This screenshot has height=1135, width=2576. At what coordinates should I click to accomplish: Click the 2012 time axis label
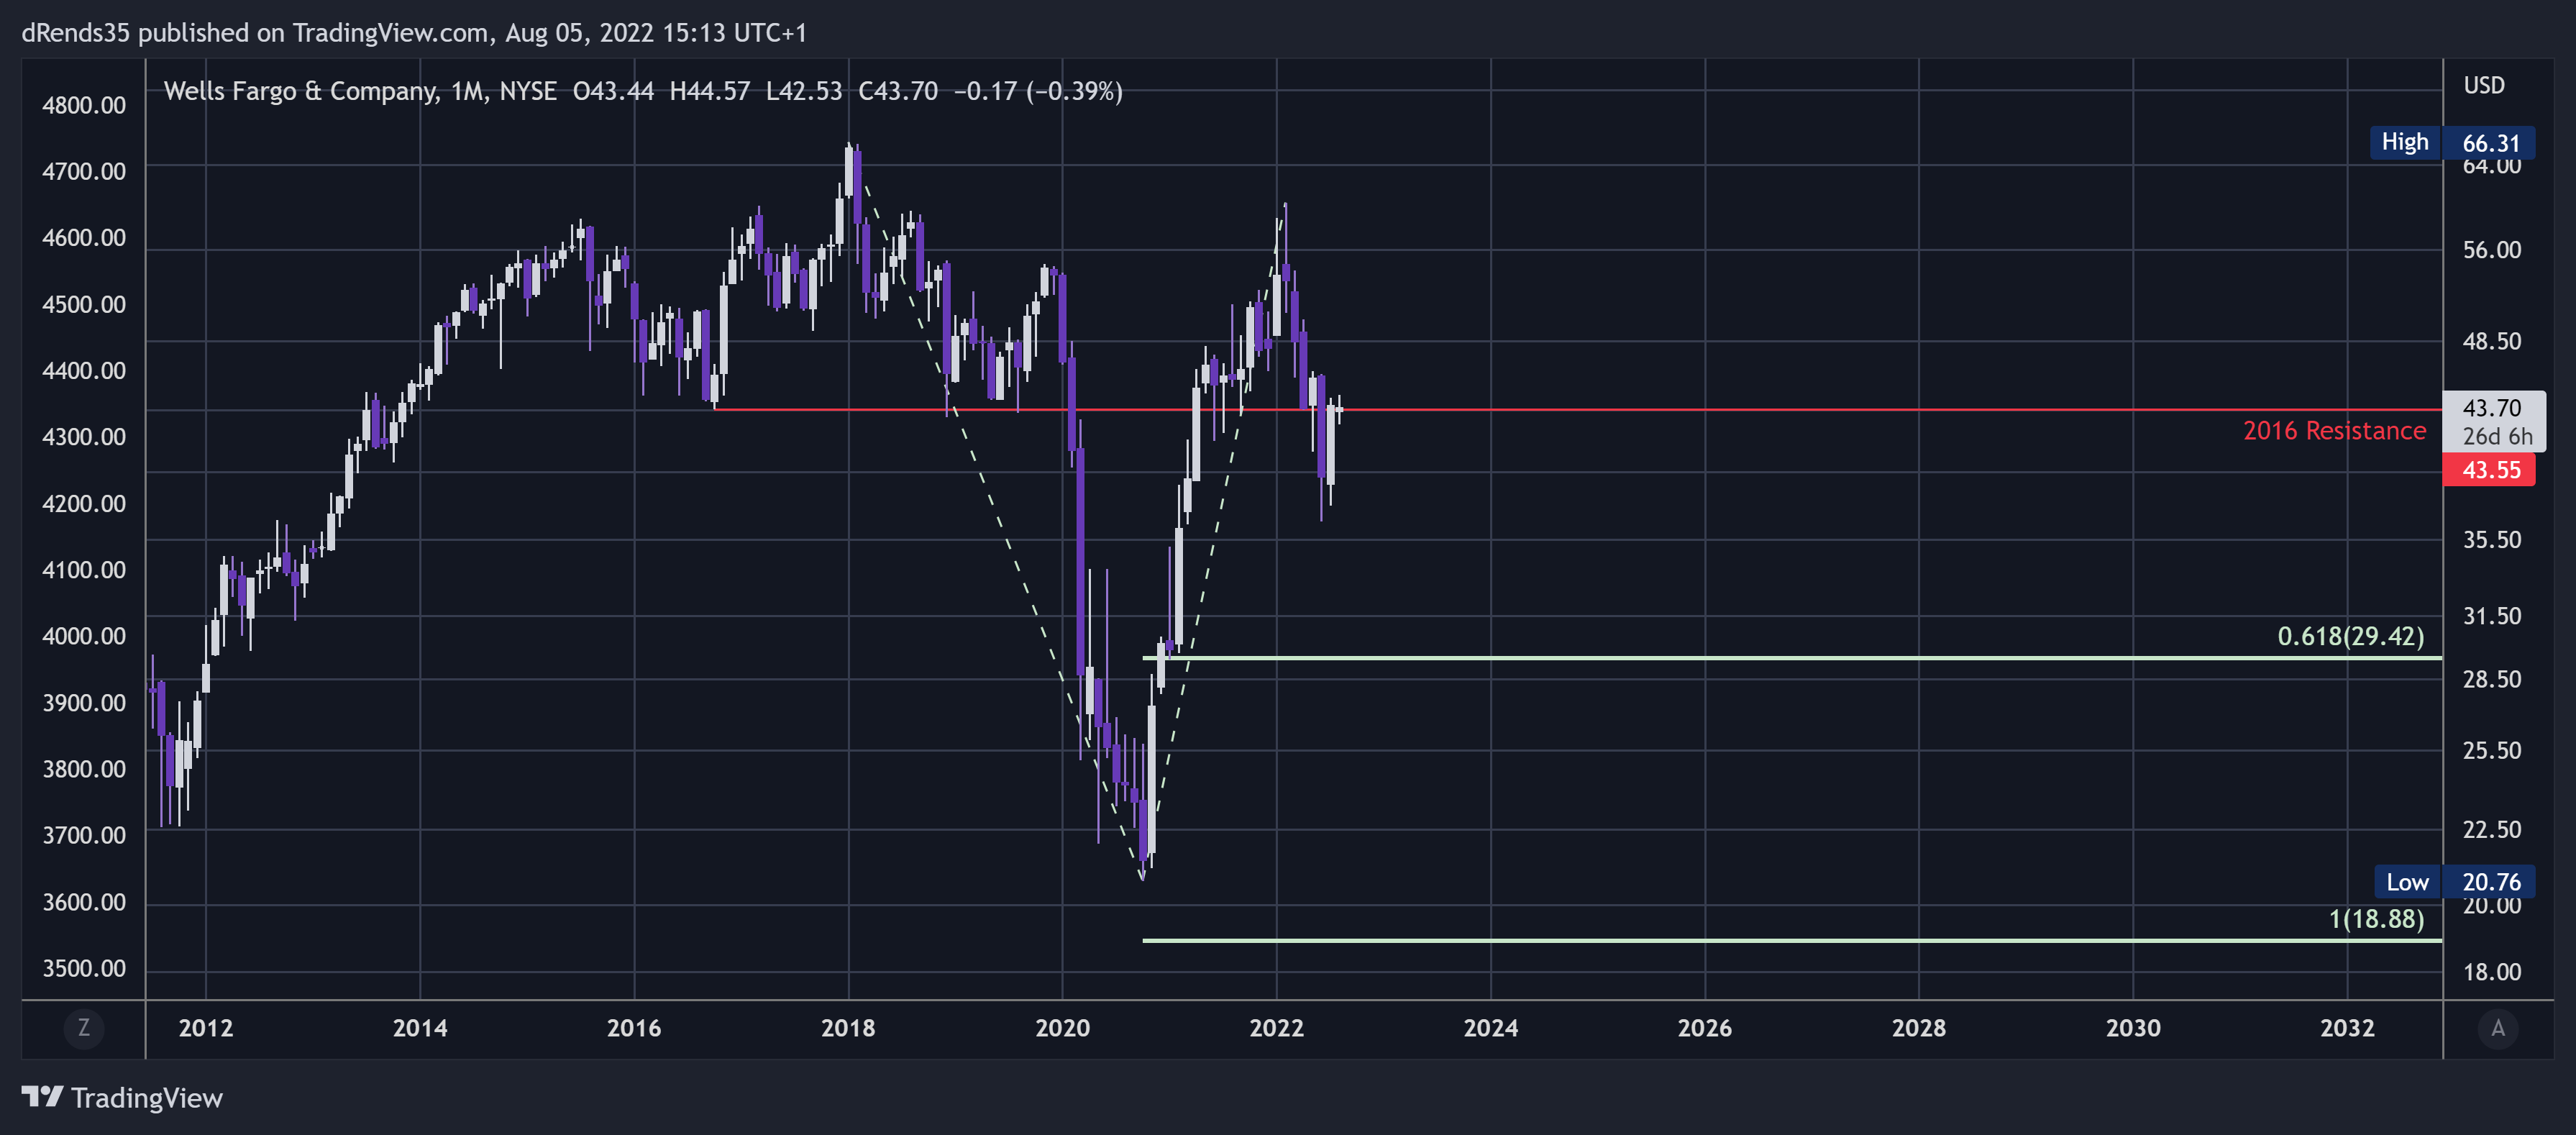(206, 1027)
